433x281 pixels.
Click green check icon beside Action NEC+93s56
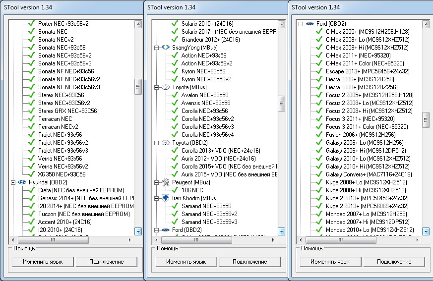175,56
